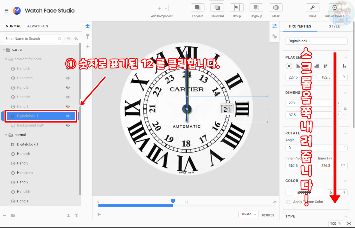Screen dimensions: 355x228
Task: Play the timeline preview
Action: [x=99, y=215]
